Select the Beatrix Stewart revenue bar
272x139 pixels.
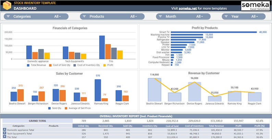(154, 90)
